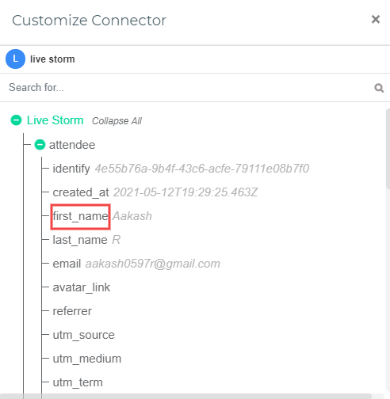The width and height of the screenshot is (390, 399).
Task: Click the horizontal scrollbar at bottom
Action: 185,397
